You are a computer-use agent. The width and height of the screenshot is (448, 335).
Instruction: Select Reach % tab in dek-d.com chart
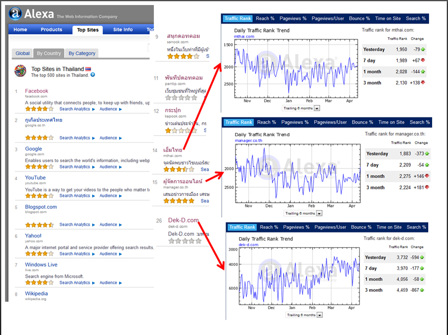(x=269, y=227)
